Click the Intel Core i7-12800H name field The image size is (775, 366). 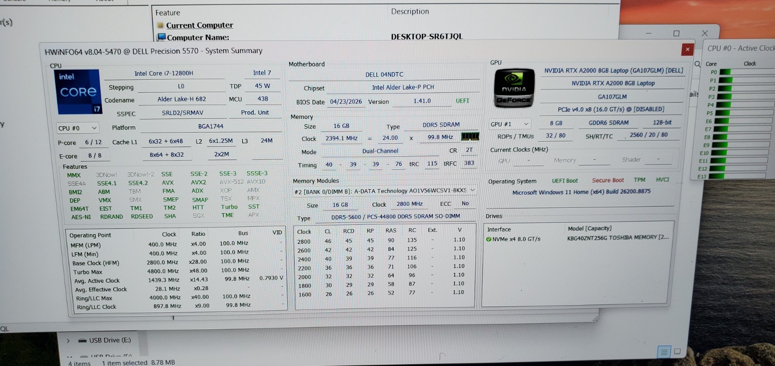[164, 73]
